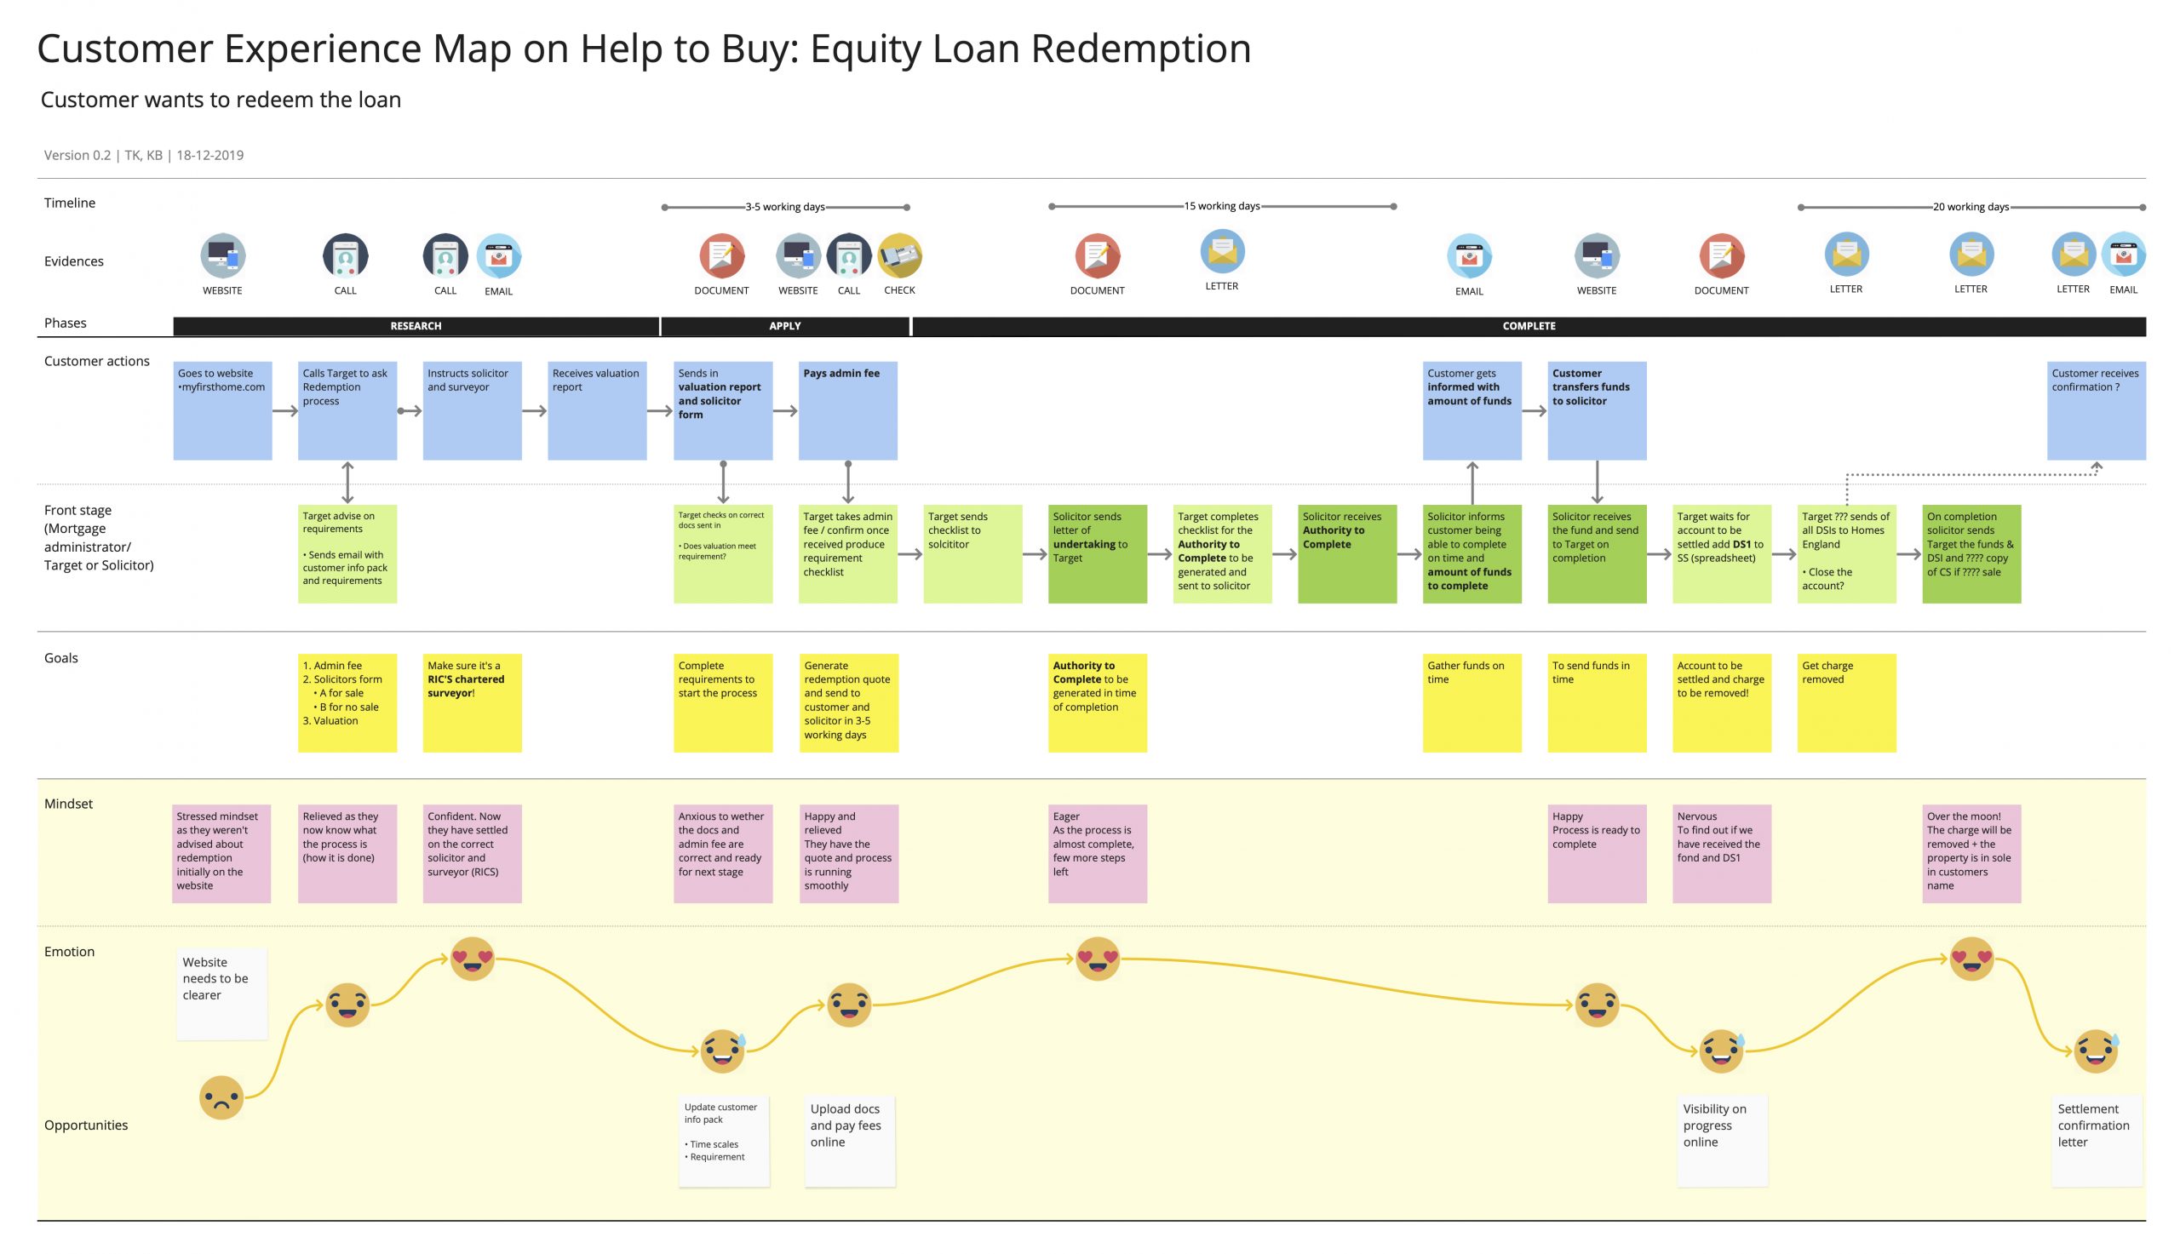Select 'Customer receives confirmation ?' note
The image size is (2180, 1254).
(2097, 411)
